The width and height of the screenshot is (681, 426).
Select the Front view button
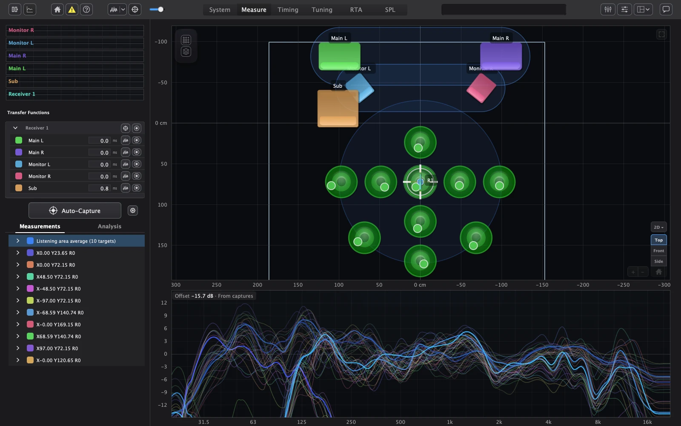click(x=659, y=250)
